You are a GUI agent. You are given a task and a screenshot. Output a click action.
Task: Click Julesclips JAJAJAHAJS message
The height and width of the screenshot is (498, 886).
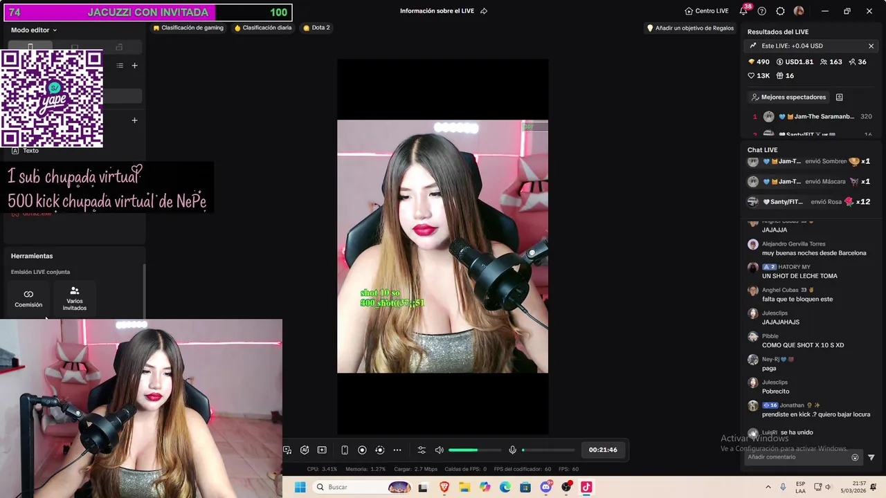pyautogui.click(x=781, y=322)
